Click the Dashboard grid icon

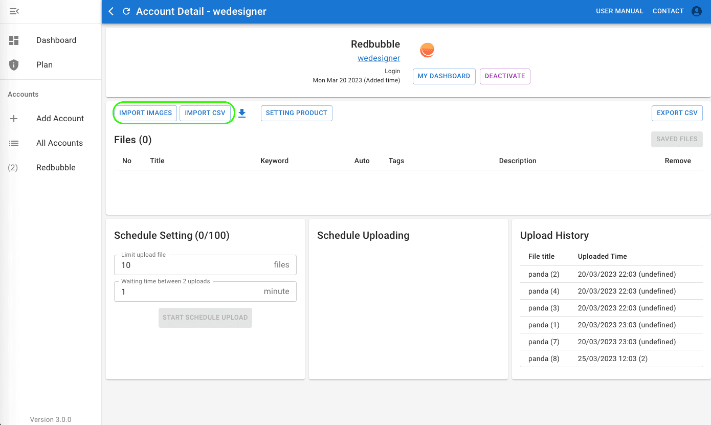pos(14,40)
